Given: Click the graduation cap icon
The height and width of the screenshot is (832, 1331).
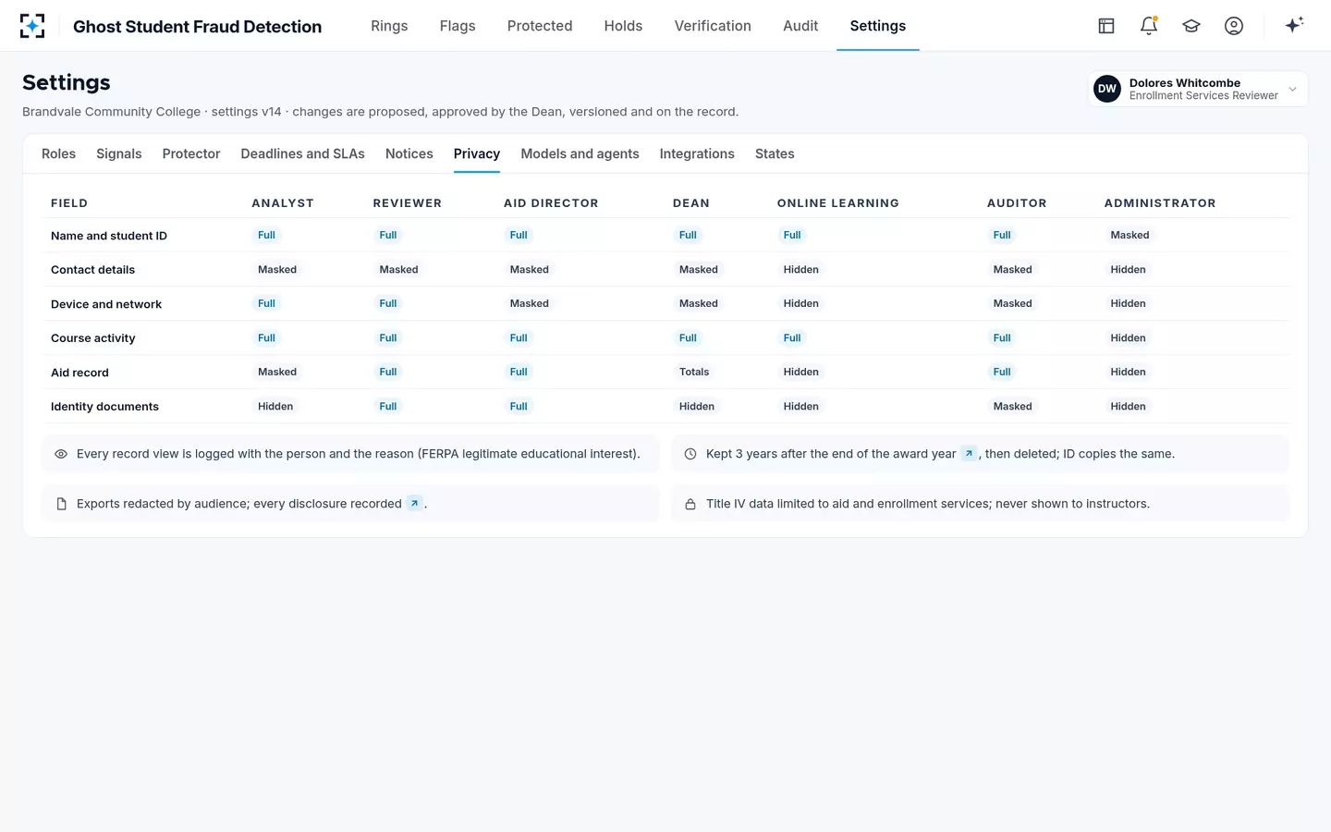Looking at the screenshot, I should pyautogui.click(x=1191, y=26).
